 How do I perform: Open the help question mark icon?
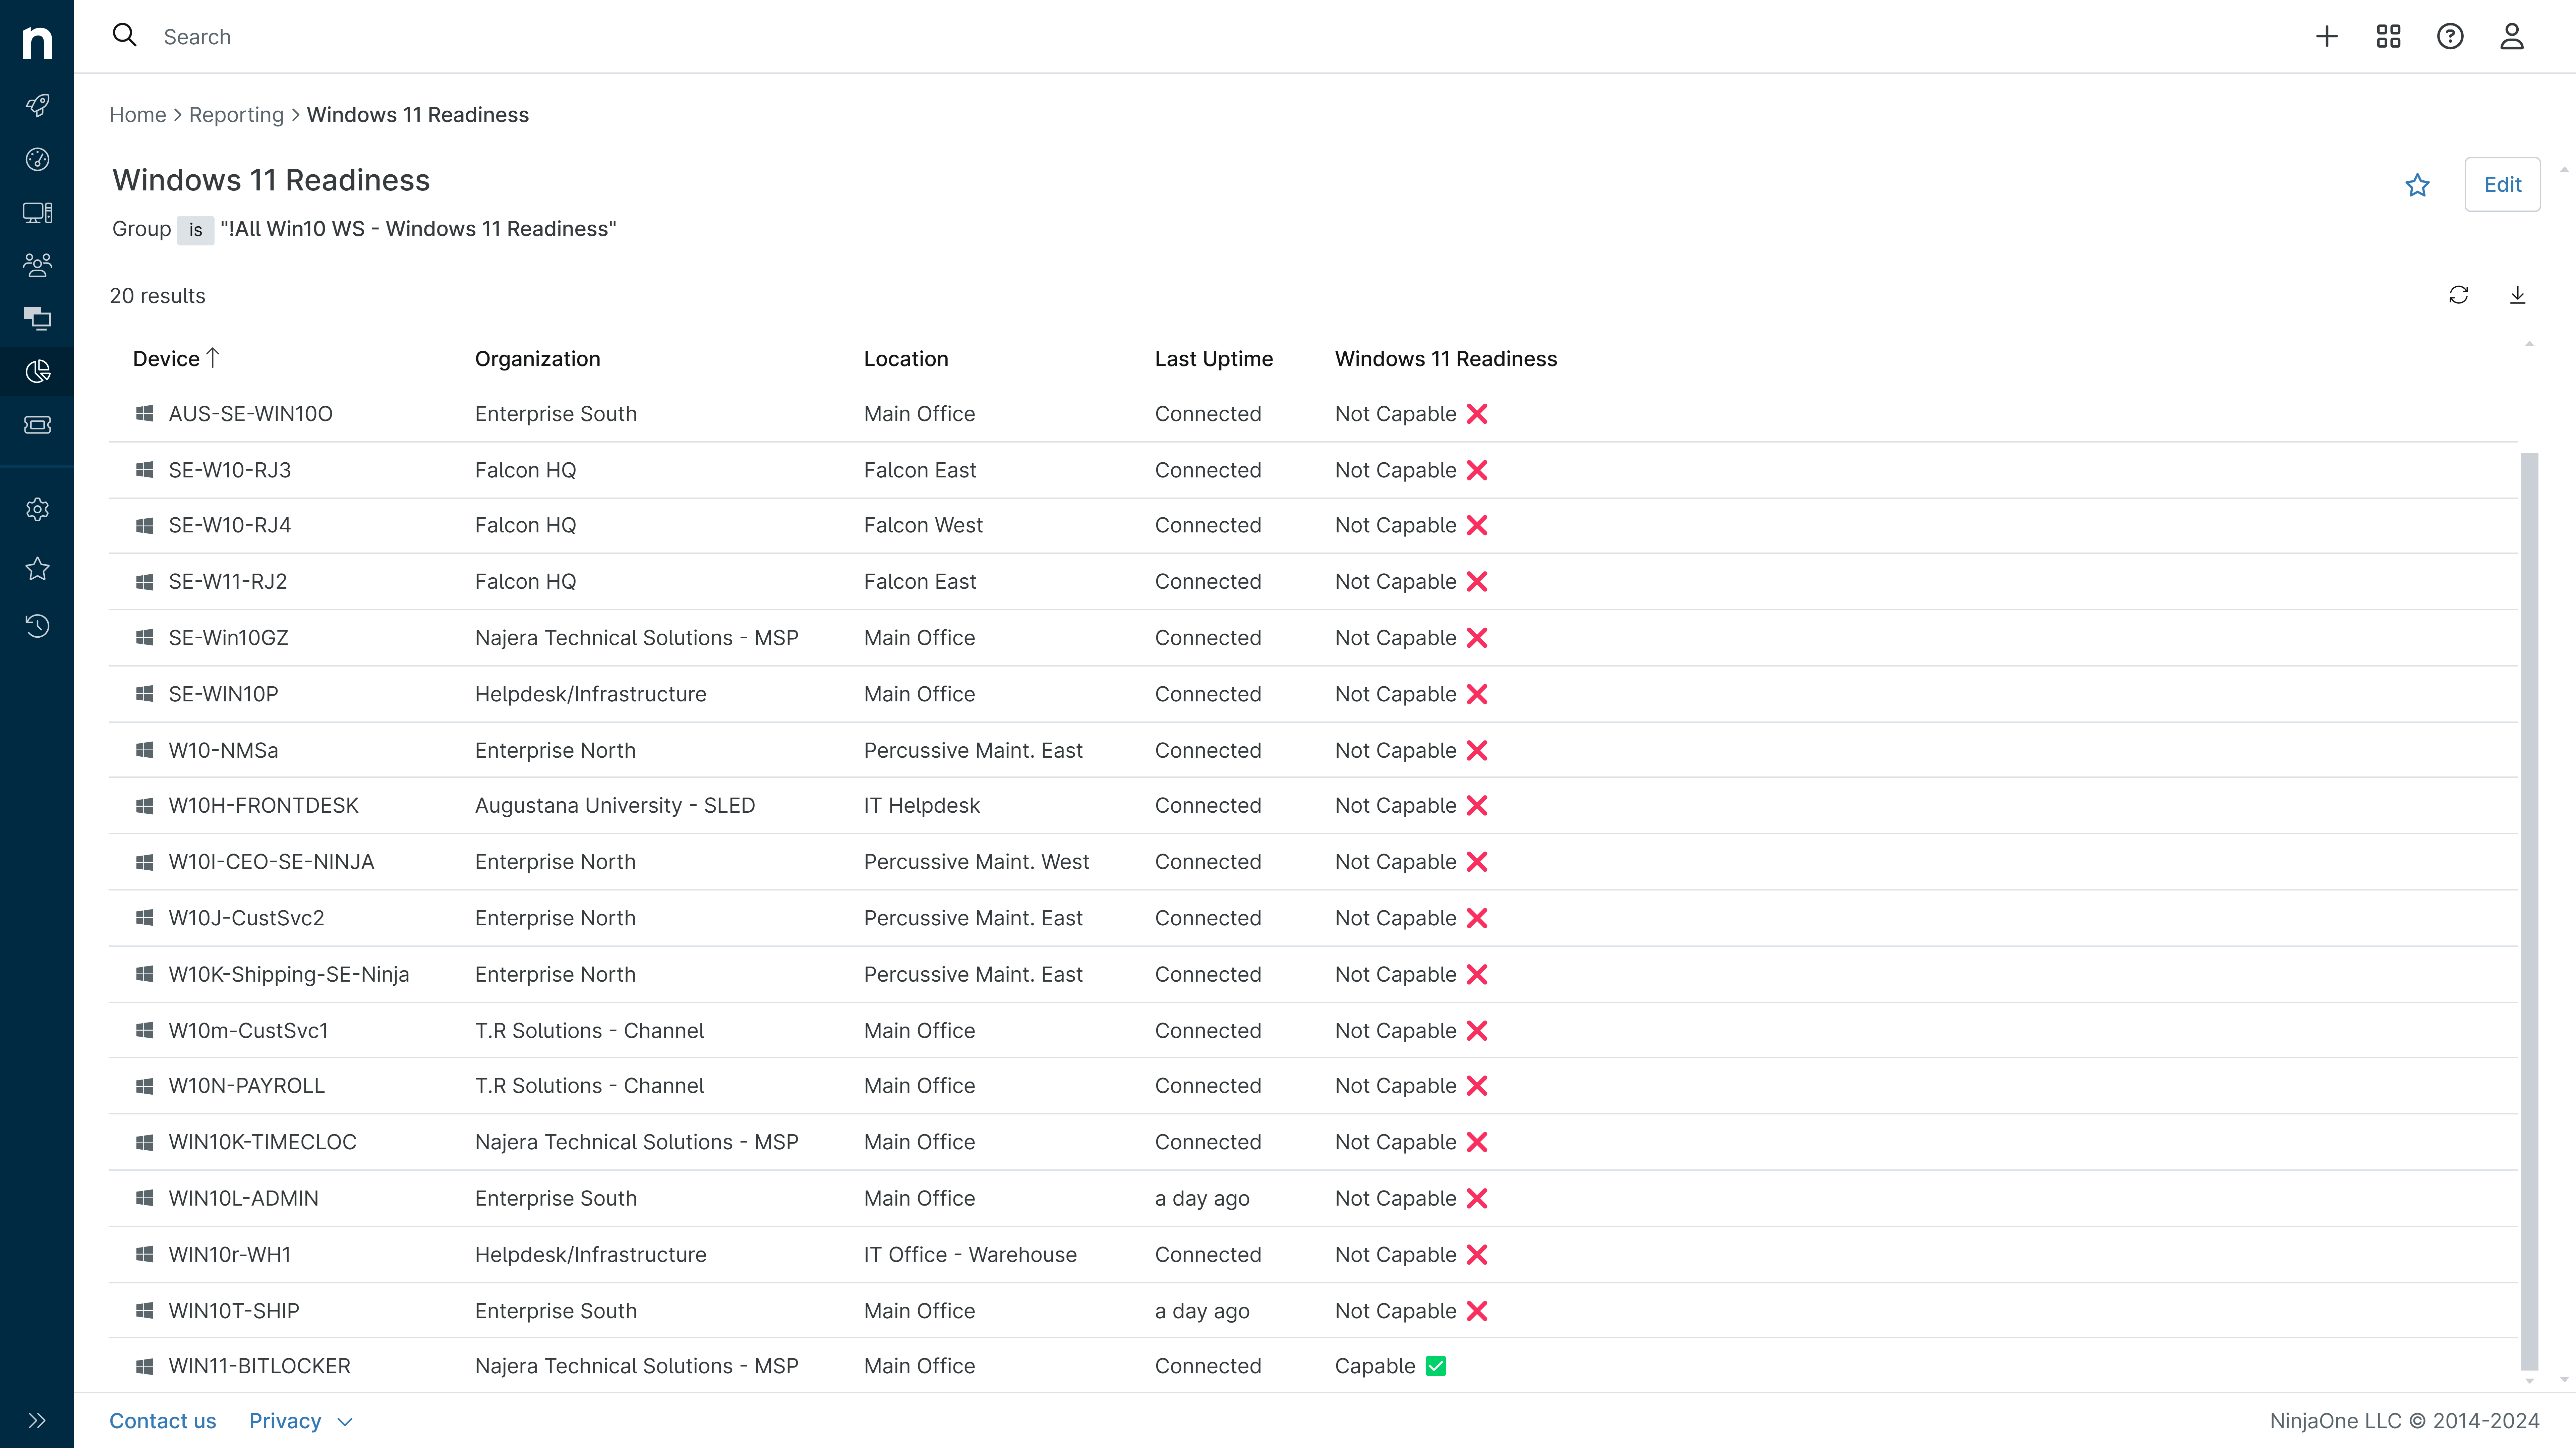pyautogui.click(x=2450, y=37)
